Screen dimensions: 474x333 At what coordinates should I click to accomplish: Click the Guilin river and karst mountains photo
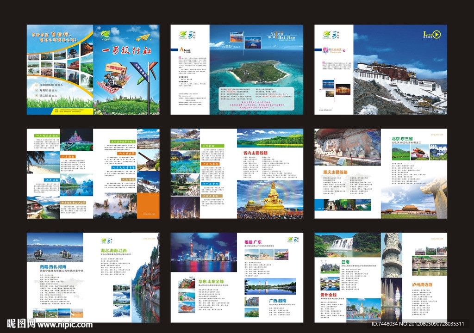[76, 185]
